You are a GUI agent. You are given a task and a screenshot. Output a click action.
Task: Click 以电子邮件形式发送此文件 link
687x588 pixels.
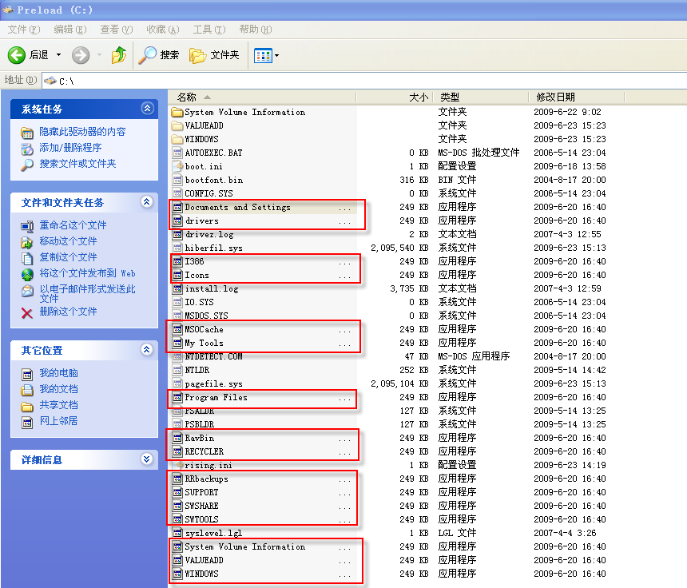click(87, 293)
